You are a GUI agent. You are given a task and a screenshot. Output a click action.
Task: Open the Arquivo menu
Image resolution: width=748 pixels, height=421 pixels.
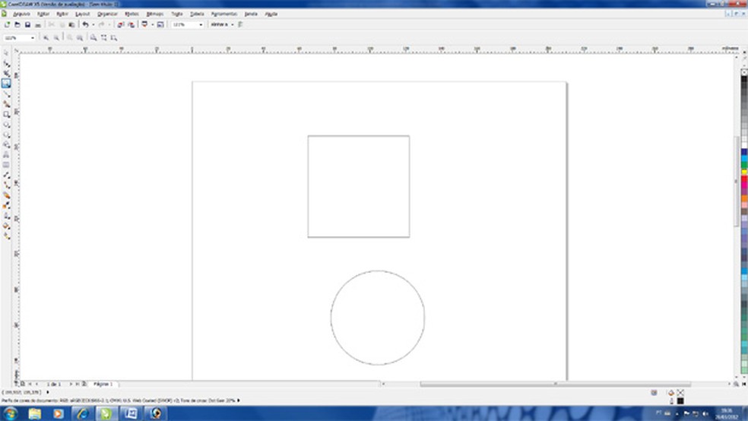(x=21, y=14)
